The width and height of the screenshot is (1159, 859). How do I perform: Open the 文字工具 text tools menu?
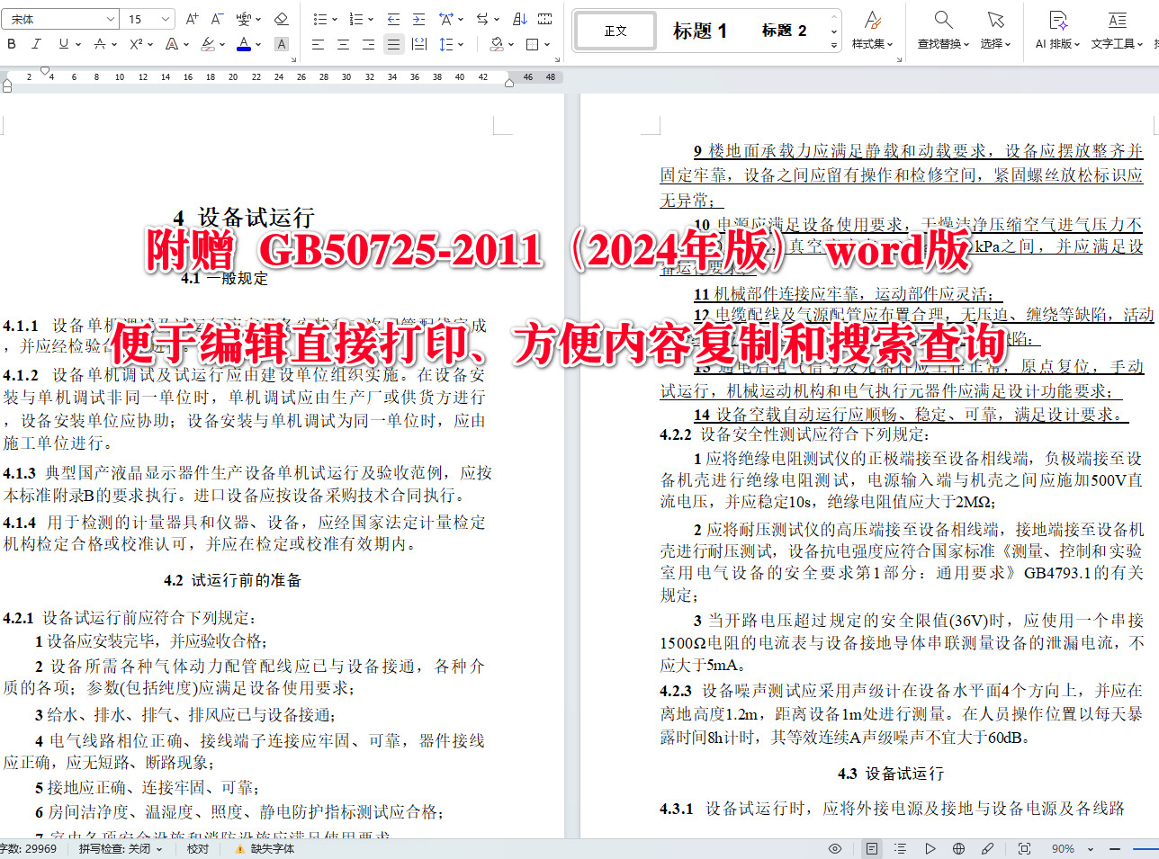[x=1117, y=30]
